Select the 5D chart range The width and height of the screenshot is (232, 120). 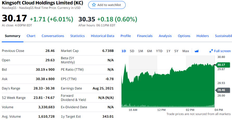point(132,51)
